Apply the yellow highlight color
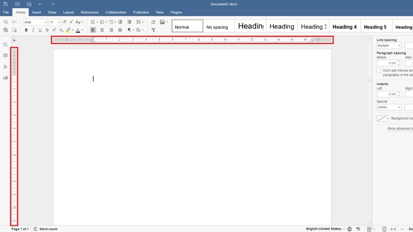This screenshot has height=232, width=413. click(x=68, y=30)
